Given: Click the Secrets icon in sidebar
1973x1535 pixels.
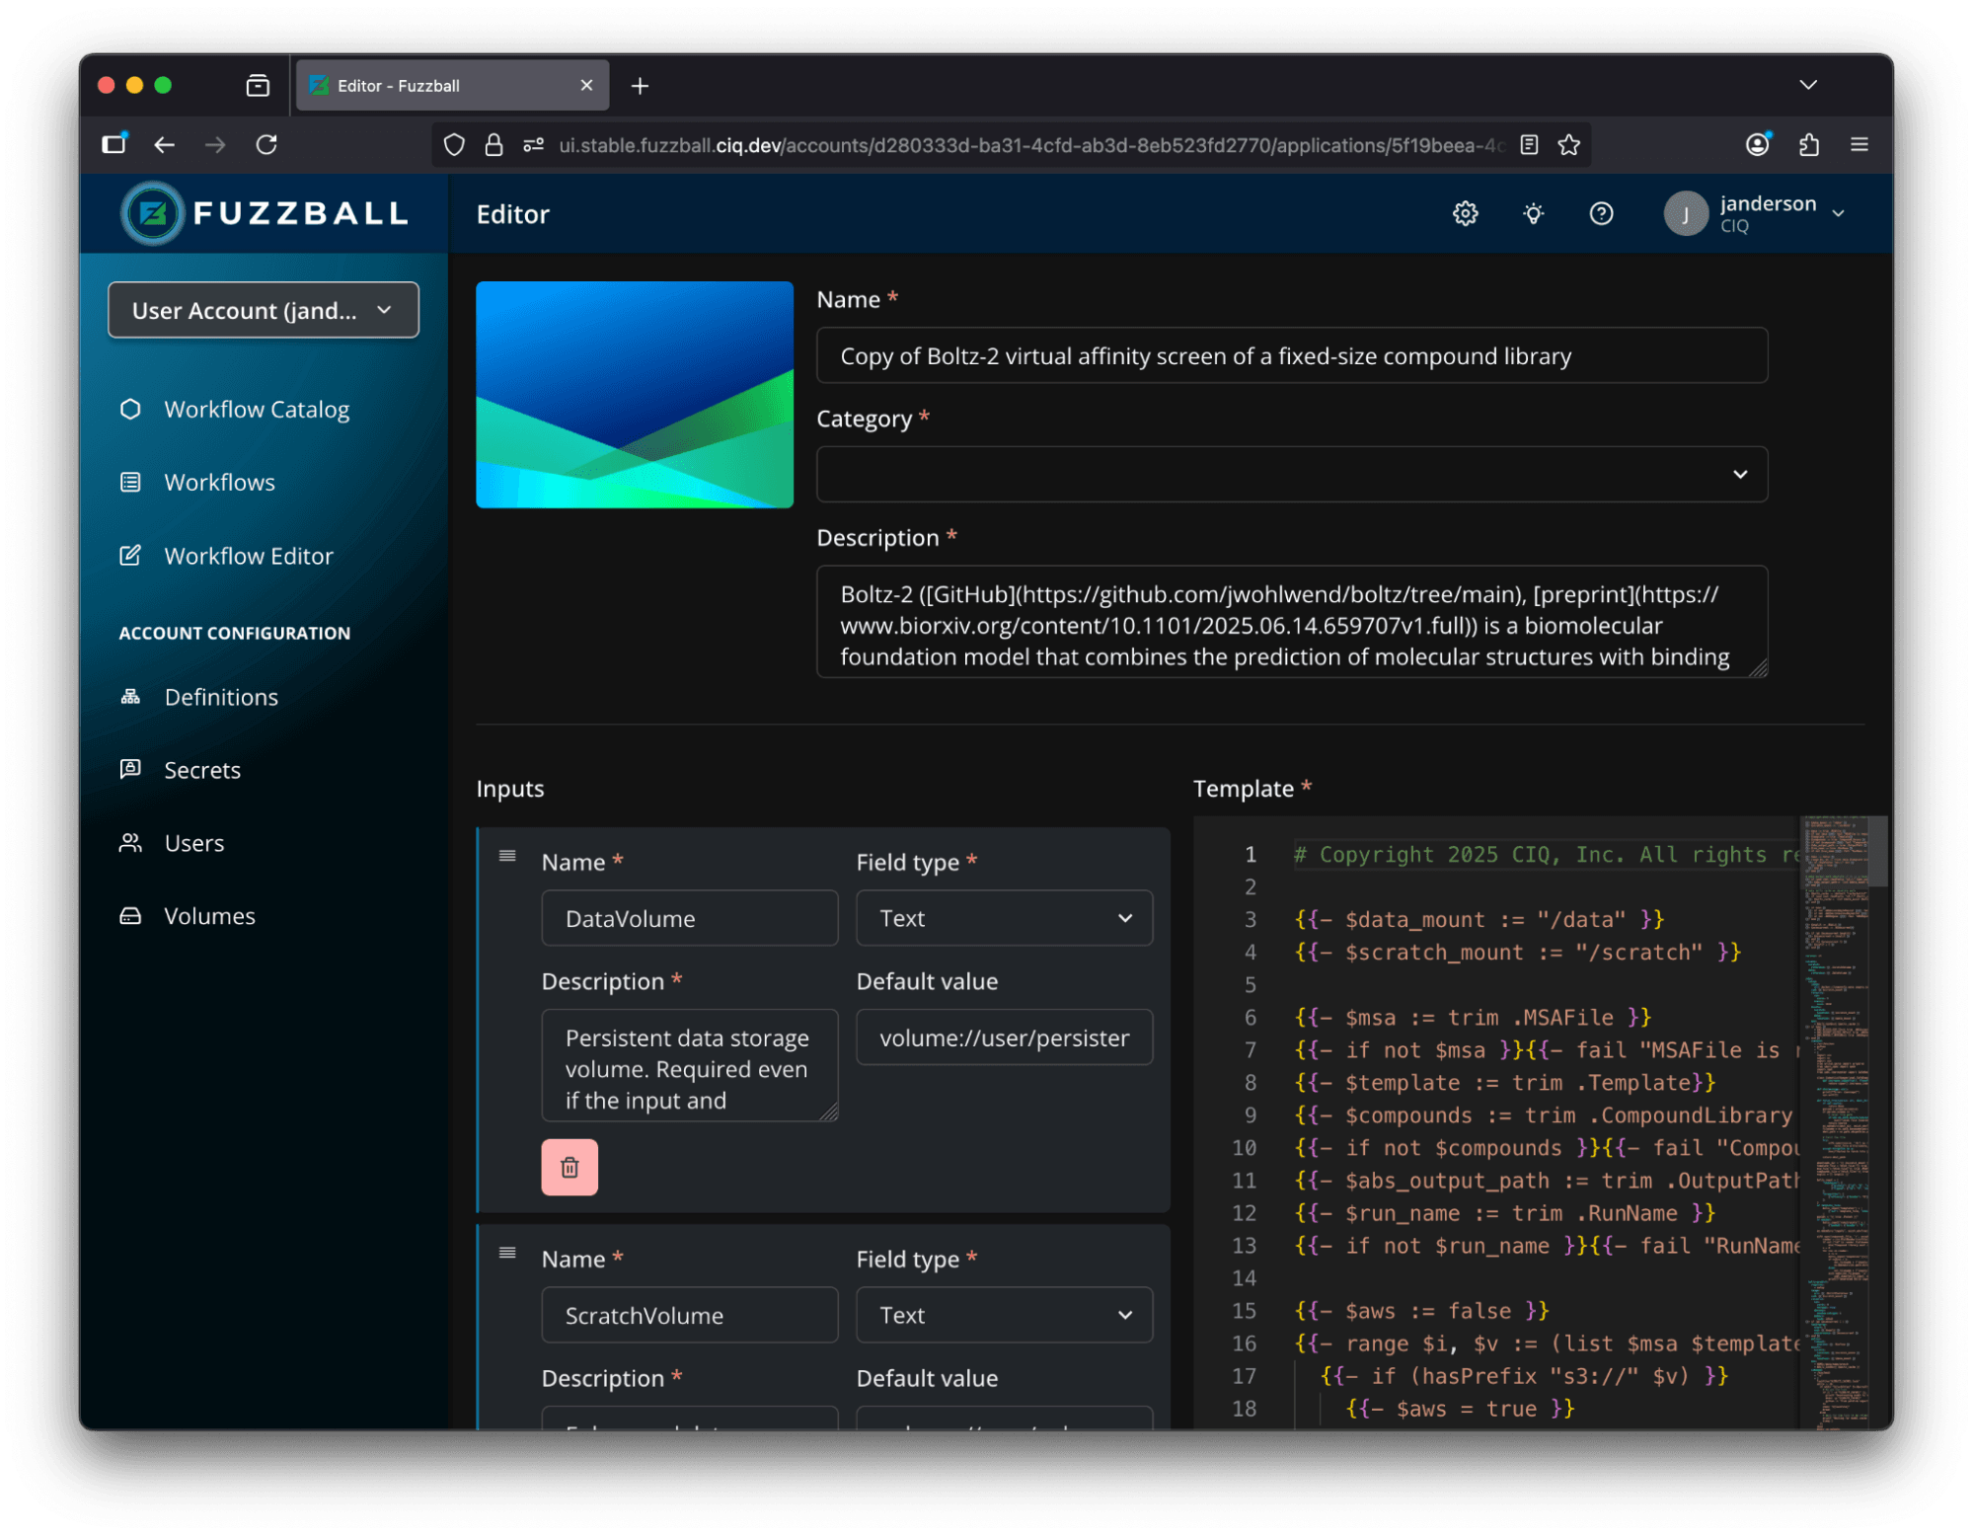Looking at the screenshot, I should (130, 770).
